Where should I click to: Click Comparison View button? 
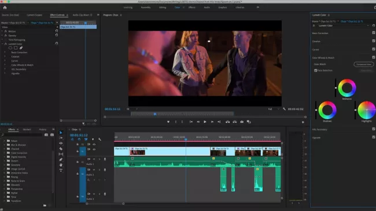coord(364,64)
